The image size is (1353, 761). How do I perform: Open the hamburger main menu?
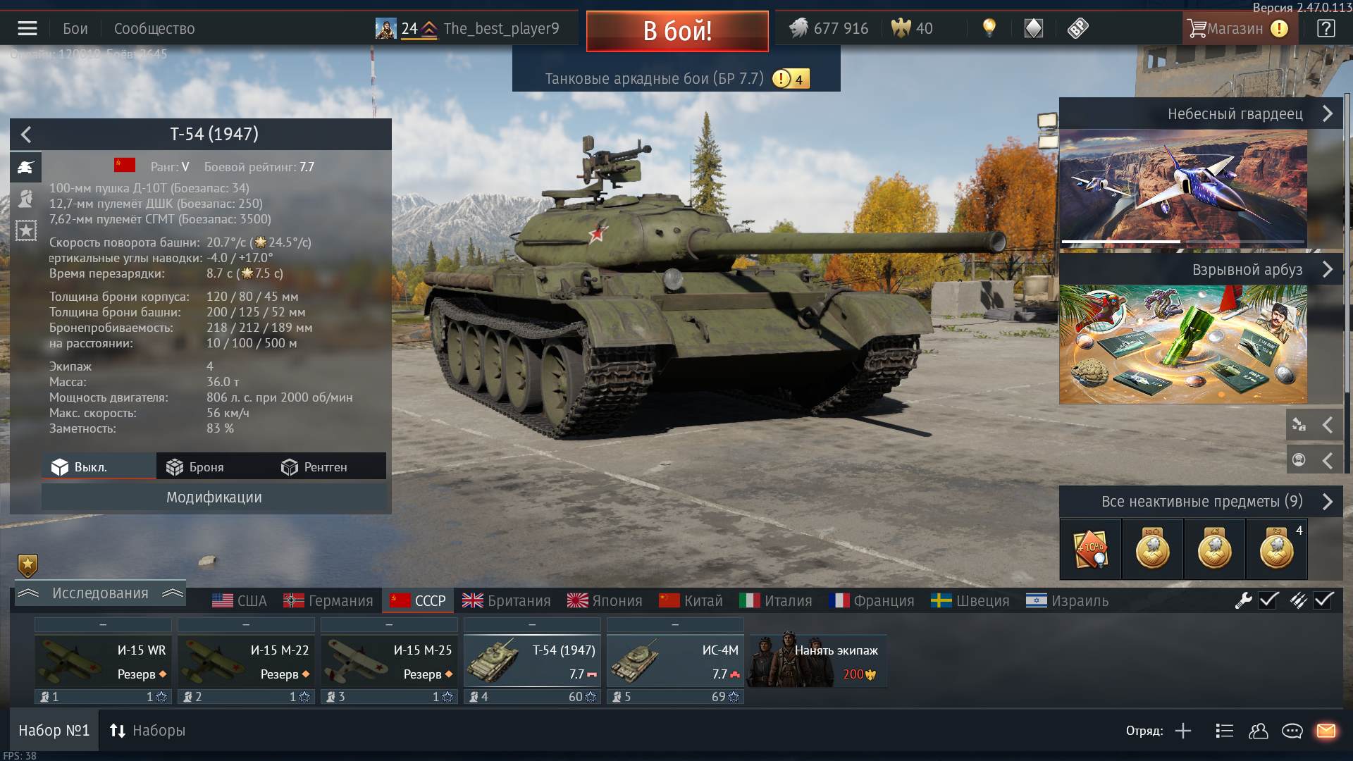[27, 28]
